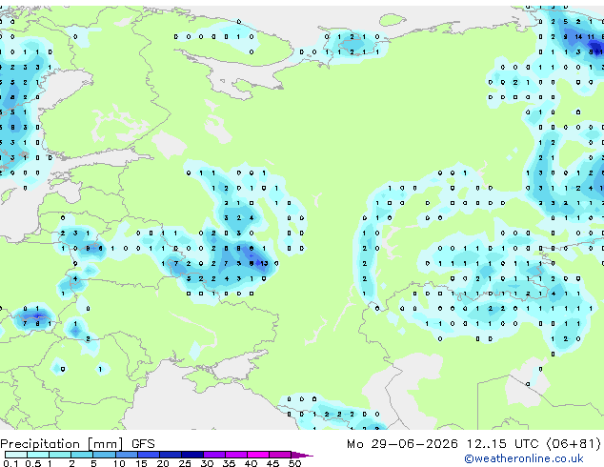The width and height of the screenshot is (604, 467).
Task: Click the above-50 mm legend arrow tip
Action: coord(302,455)
